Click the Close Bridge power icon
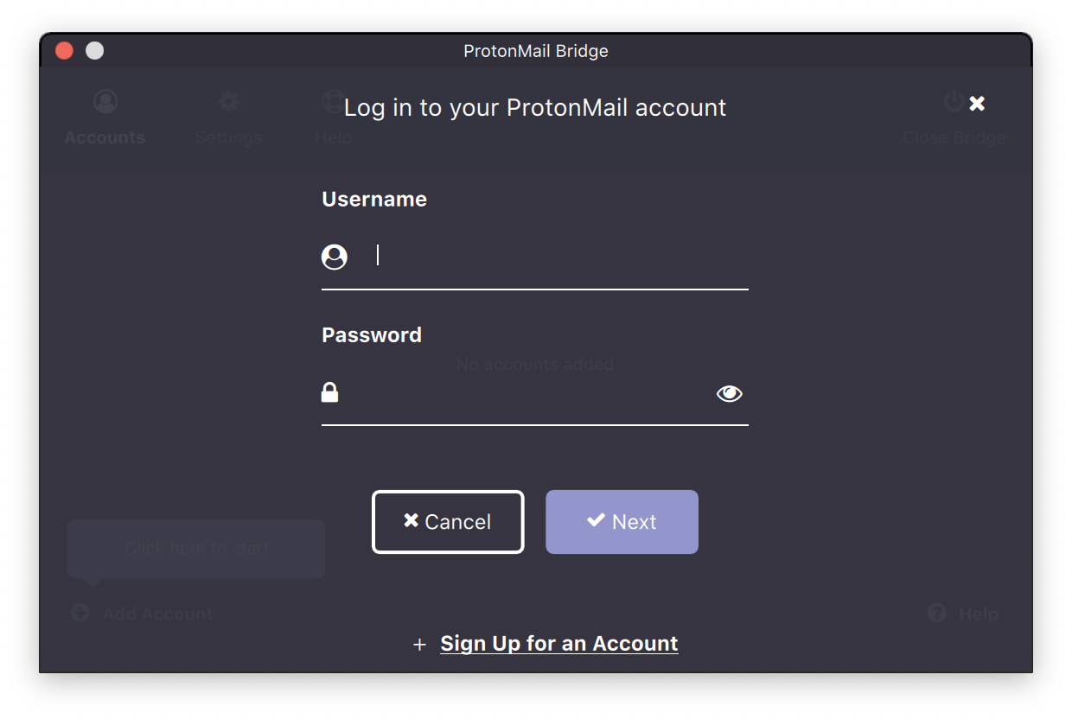The height and width of the screenshot is (719, 1072). (x=954, y=102)
